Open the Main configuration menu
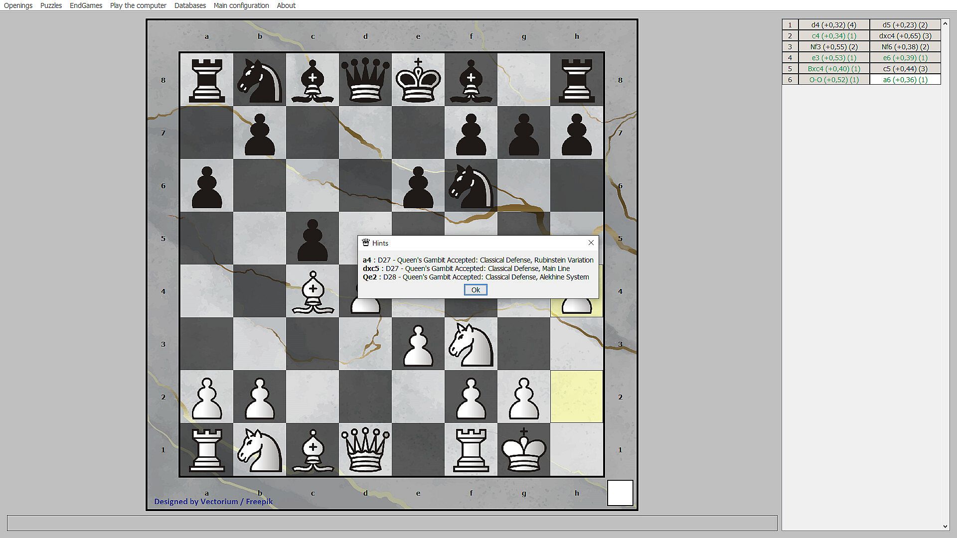The width and height of the screenshot is (957, 538). 241,5
